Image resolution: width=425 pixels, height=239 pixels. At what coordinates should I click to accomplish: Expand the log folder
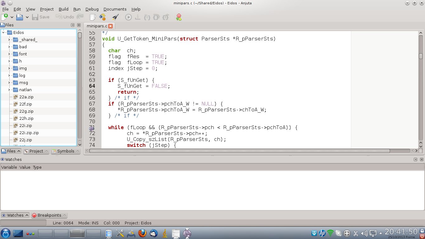point(9,75)
